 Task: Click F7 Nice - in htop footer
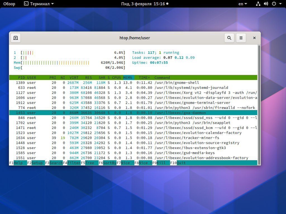pyautogui.click(x=125, y=163)
